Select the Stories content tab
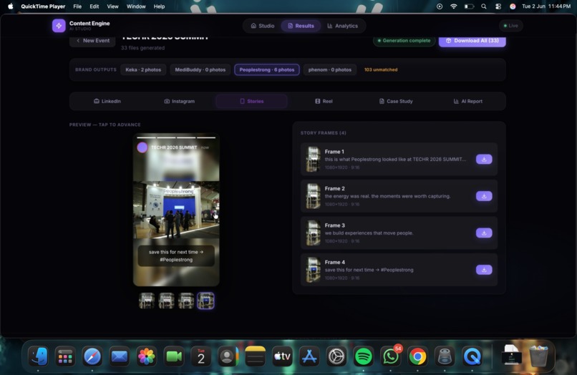Screen dimensions: 577x375 point(252,101)
